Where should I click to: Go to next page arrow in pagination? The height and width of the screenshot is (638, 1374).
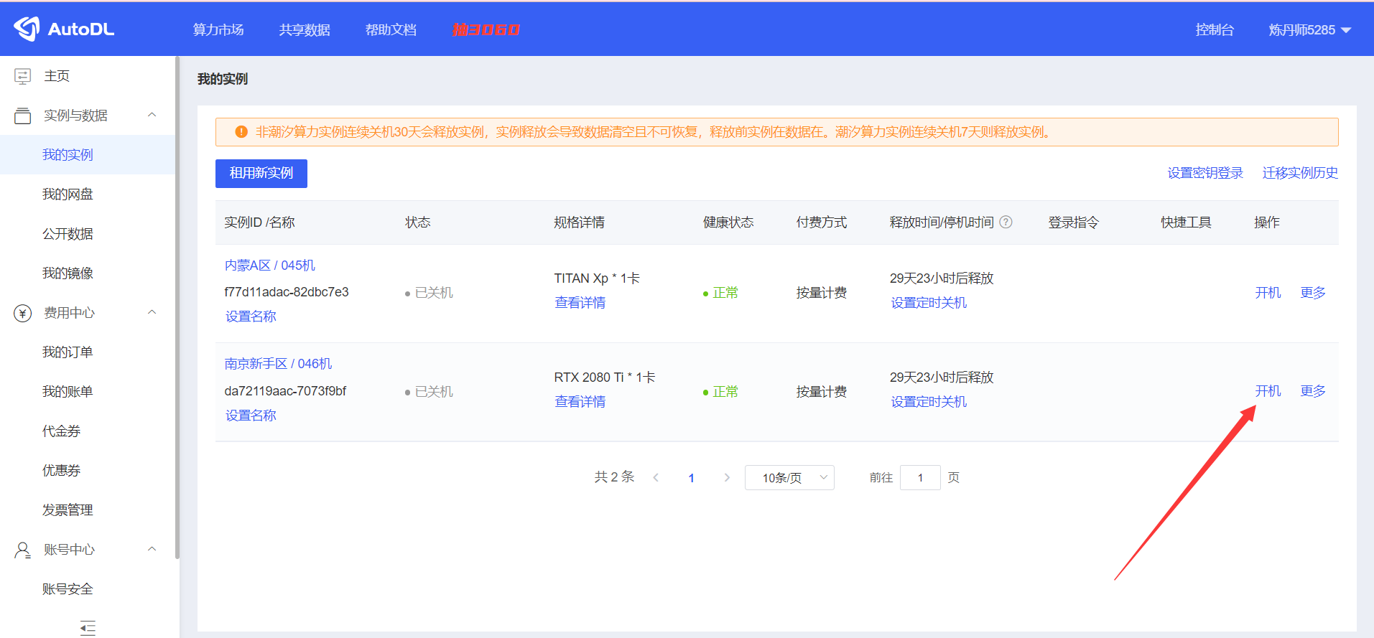727,478
